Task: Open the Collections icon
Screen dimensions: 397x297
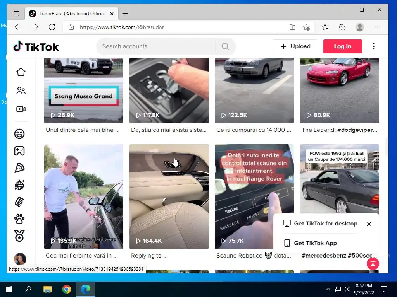Action: pyautogui.click(x=342, y=27)
